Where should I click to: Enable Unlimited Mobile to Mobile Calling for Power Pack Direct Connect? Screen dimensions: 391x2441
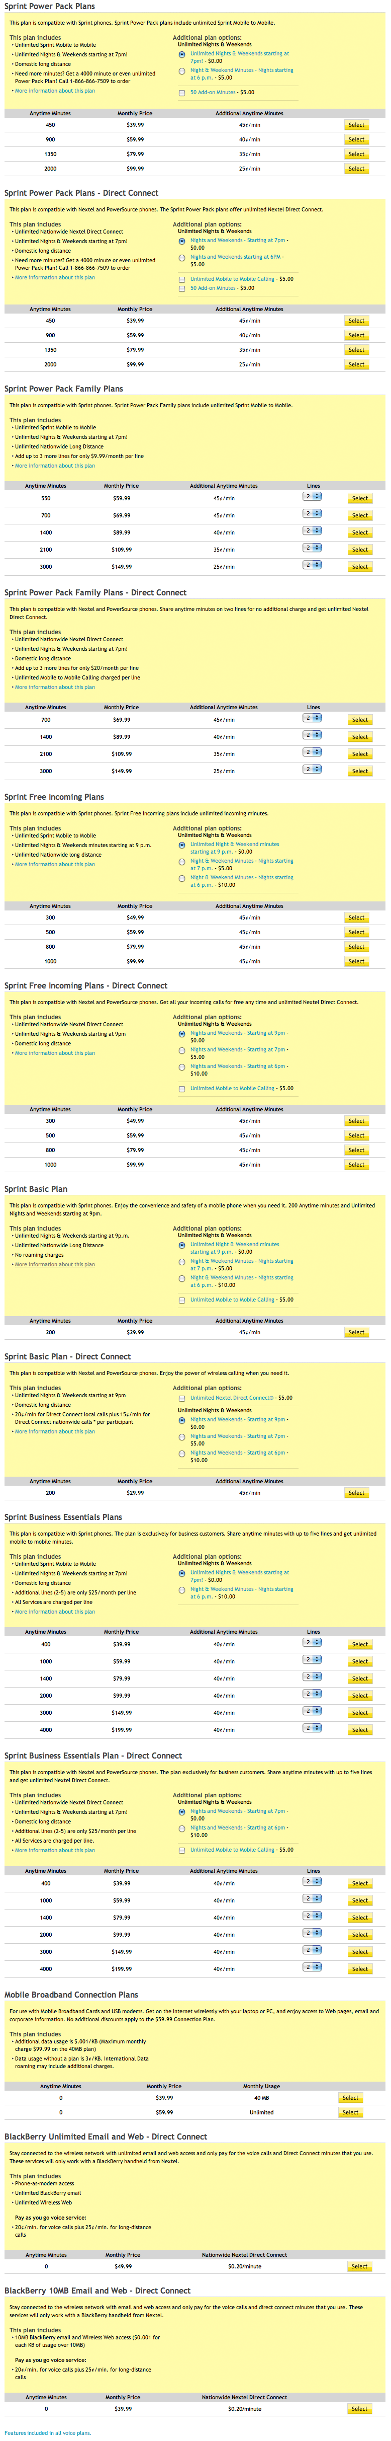tap(182, 279)
